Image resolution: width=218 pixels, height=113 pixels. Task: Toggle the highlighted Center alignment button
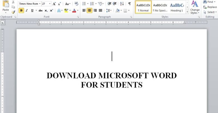click(89, 10)
